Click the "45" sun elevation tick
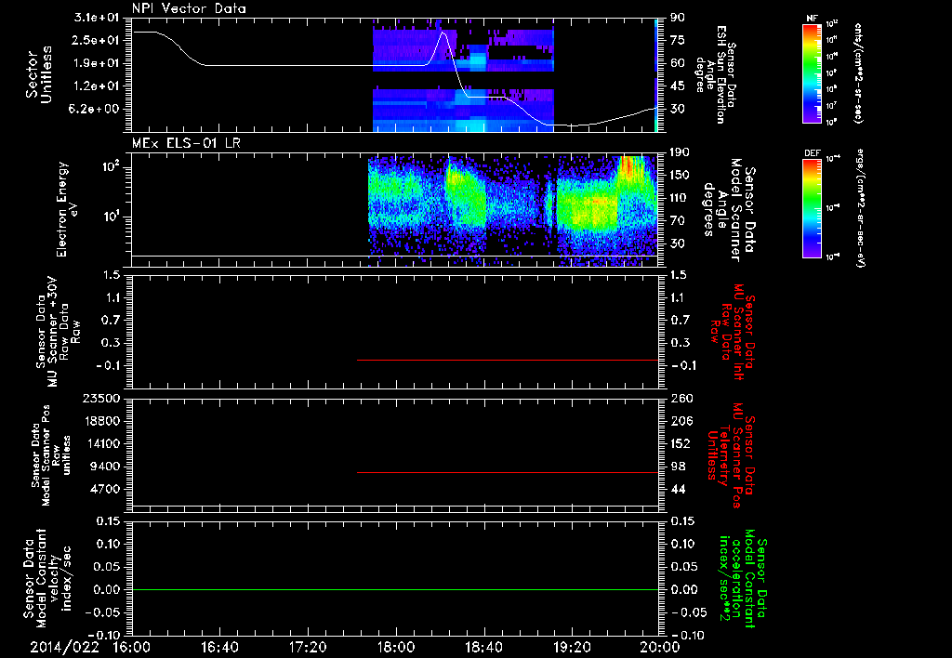The width and height of the screenshot is (952, 658). pos(678,86)
